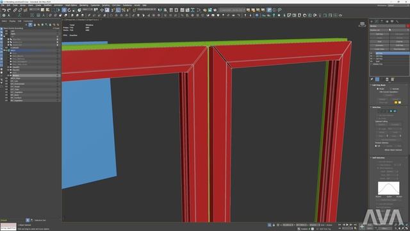Click the MAXScript mini listener box
Image resolution: width=410 pixels, height=231 pixels.
pos(8,227)
